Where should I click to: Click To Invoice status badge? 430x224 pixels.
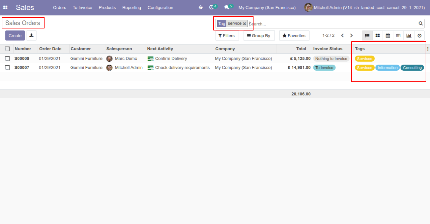pos(324,68)
